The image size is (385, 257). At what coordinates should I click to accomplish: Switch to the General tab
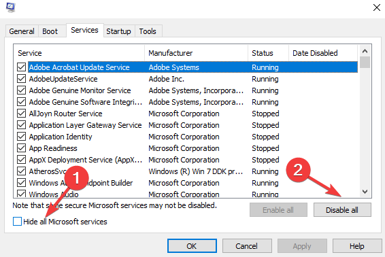tap(22, 31)
